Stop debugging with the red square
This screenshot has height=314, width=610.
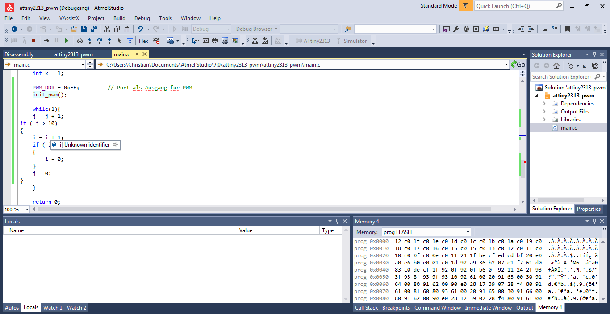click(33, 41)
